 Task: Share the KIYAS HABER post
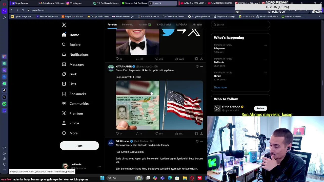(x=201, y=133)
